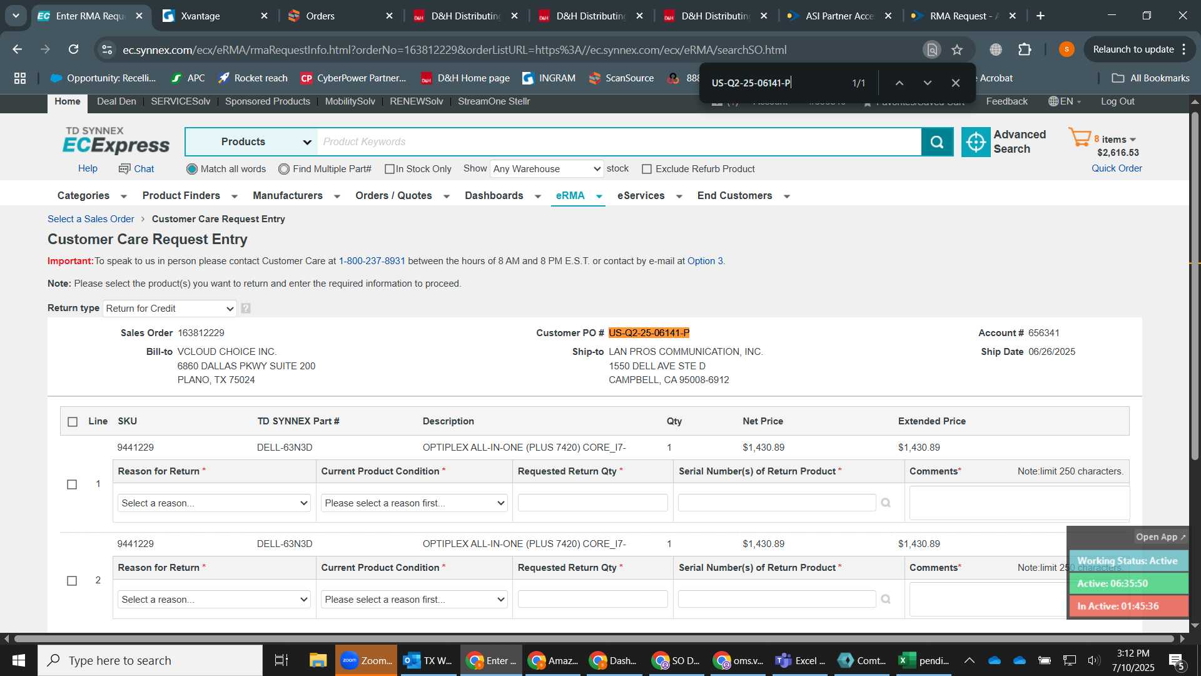Open line 2 Current Product Condition dropdown
Image resolution: width=1201 pixels, height=676 pixels.
(x=414, y=600)
